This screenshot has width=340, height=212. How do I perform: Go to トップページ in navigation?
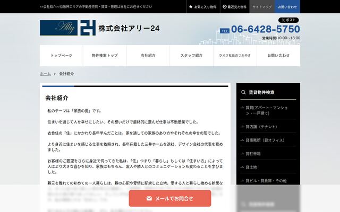pos(62,56)
